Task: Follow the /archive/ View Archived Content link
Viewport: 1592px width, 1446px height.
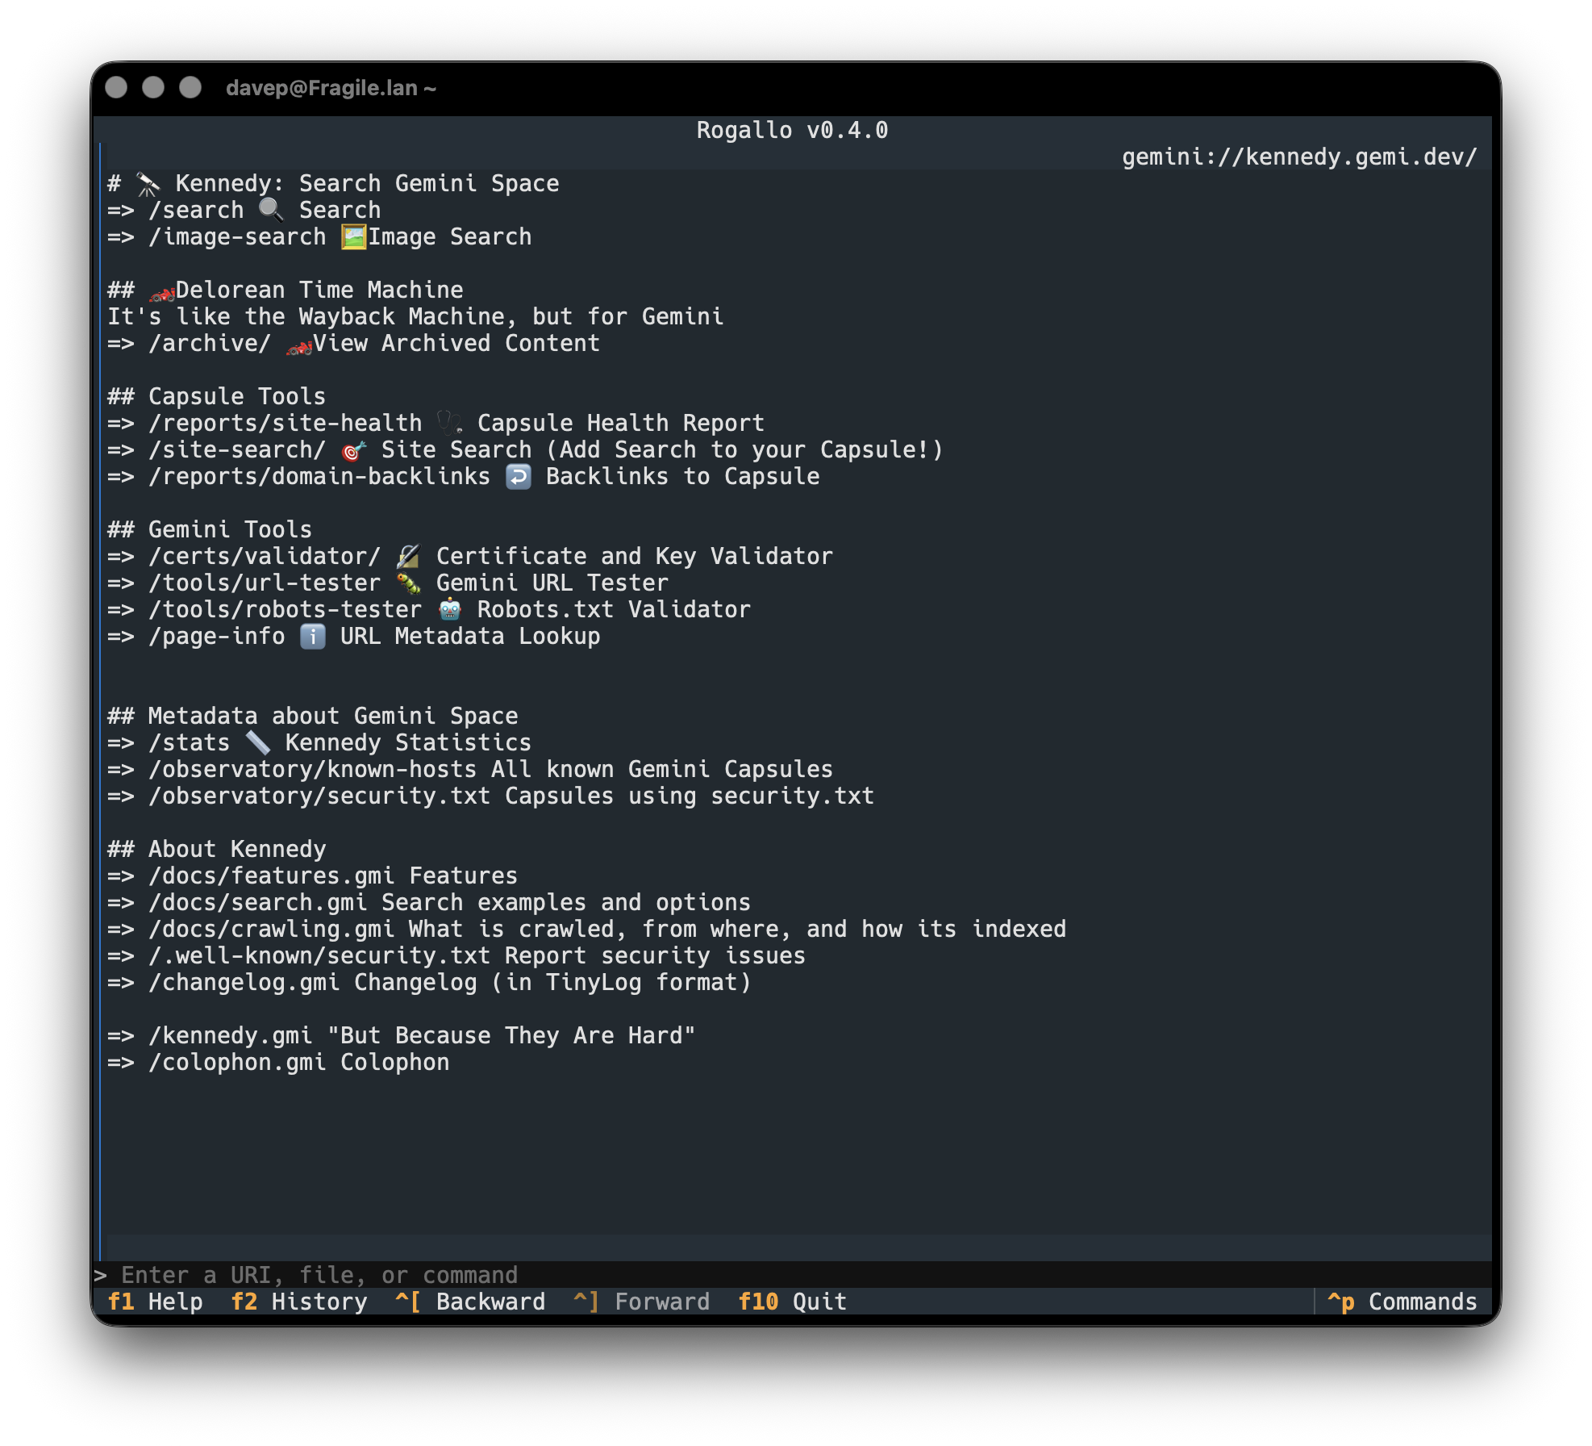Action: pyautogui.click(x=353, y=344)
